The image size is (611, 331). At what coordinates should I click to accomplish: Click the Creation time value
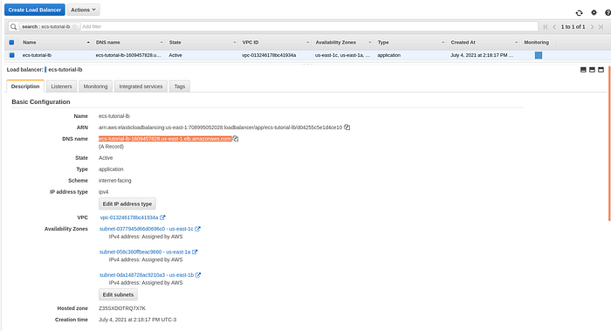[x=137, y=320]
